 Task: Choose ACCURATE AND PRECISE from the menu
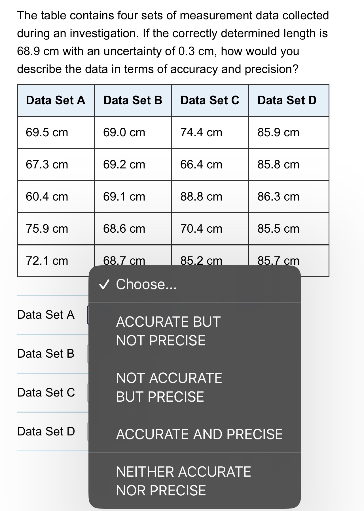[x=199, y=434]
